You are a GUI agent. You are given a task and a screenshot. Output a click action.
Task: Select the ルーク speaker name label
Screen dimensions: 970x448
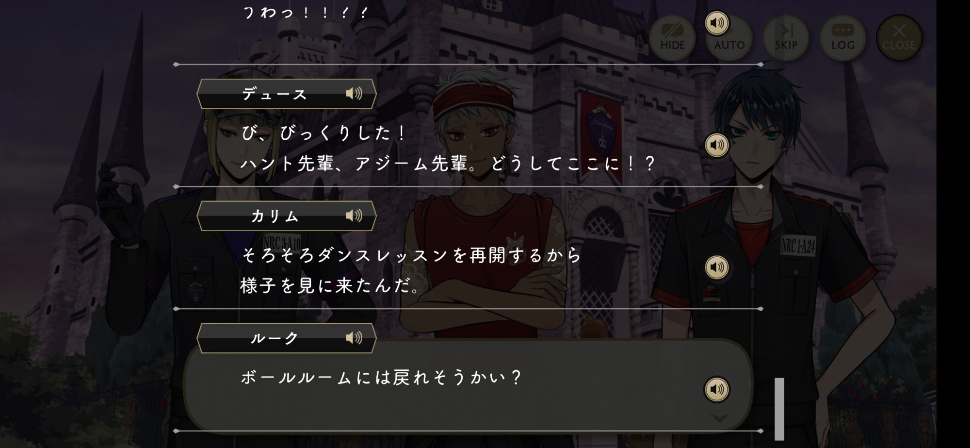point(275,338)
